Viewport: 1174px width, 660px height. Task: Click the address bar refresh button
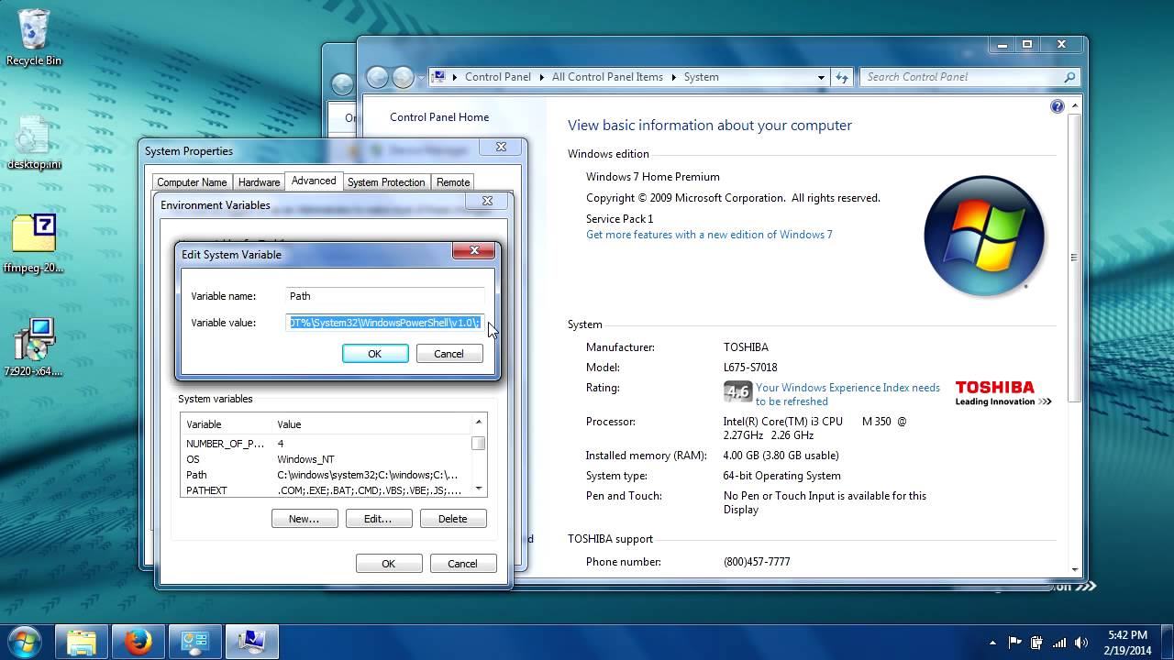click(842, 77)
